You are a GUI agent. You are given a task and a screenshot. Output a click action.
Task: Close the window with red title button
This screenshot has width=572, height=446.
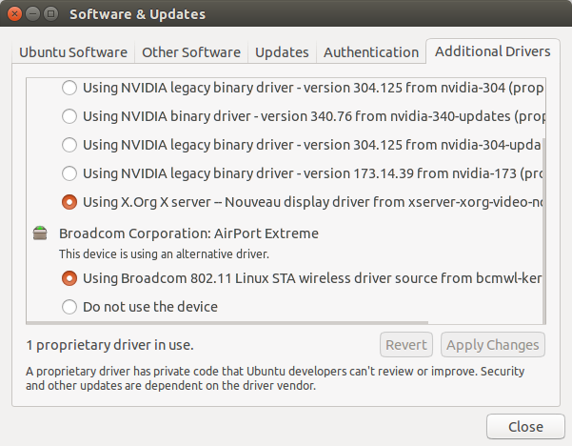14,14
